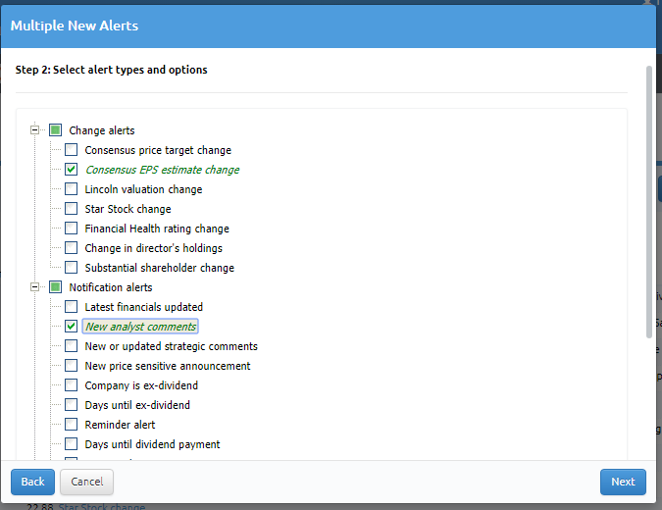Click 'Star Stock change' tree label
This screenshot has height=510, width=662.
coord(127,209)
